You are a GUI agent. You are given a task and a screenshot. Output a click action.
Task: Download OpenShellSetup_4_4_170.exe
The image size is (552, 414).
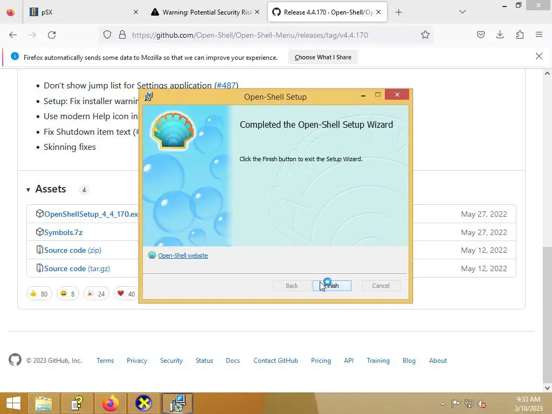(91, 214)
